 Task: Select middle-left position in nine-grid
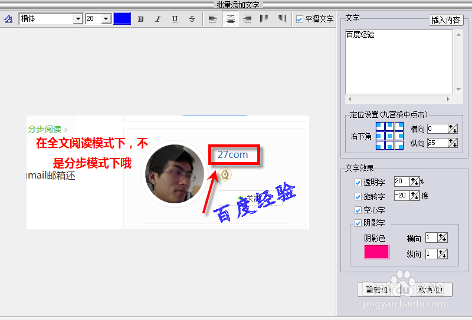(x=380, y=136)
